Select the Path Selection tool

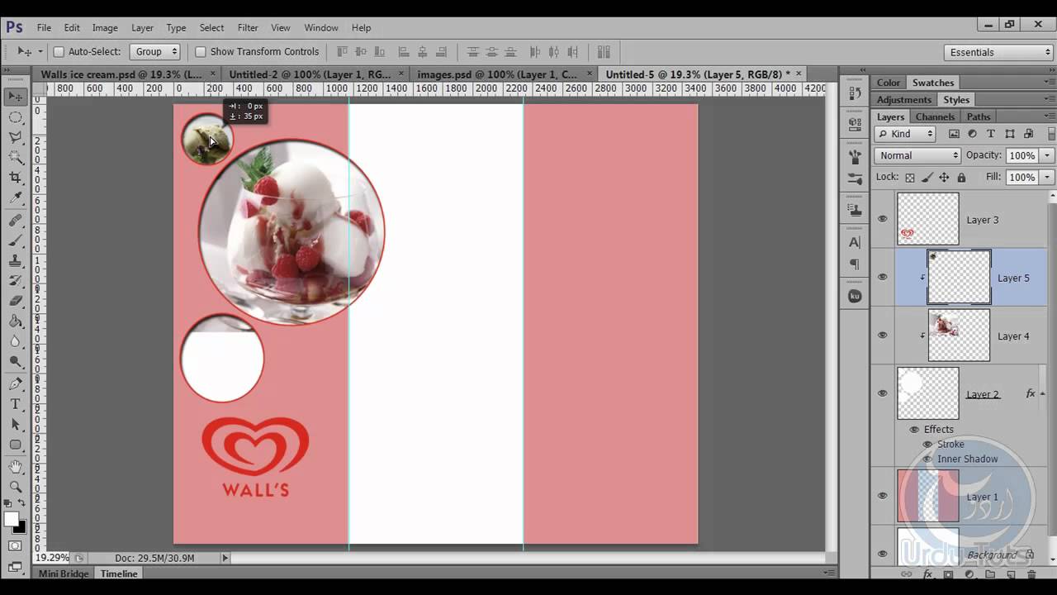(x=16, y=425)
